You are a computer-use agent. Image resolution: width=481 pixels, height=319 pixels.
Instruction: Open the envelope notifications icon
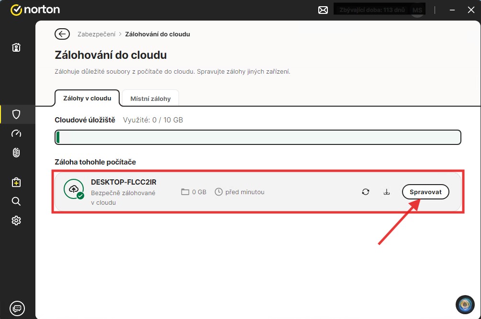coord(323,10)
